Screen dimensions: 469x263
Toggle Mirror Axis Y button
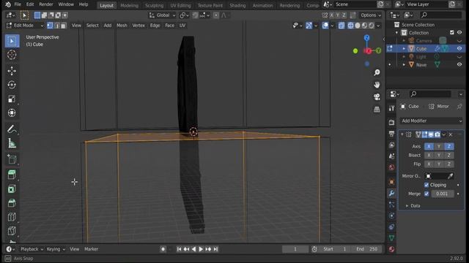(x=439, y=146)
